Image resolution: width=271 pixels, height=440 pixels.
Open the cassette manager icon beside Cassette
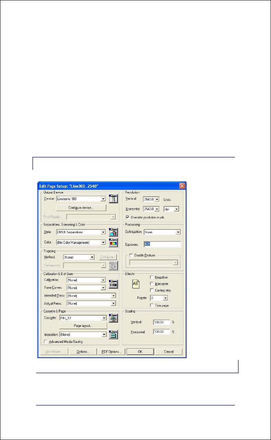[113, 318]
